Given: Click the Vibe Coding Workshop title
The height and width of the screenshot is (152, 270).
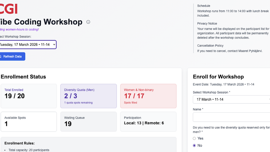Looking at the screenshot, I should click(x=41, y=22).
